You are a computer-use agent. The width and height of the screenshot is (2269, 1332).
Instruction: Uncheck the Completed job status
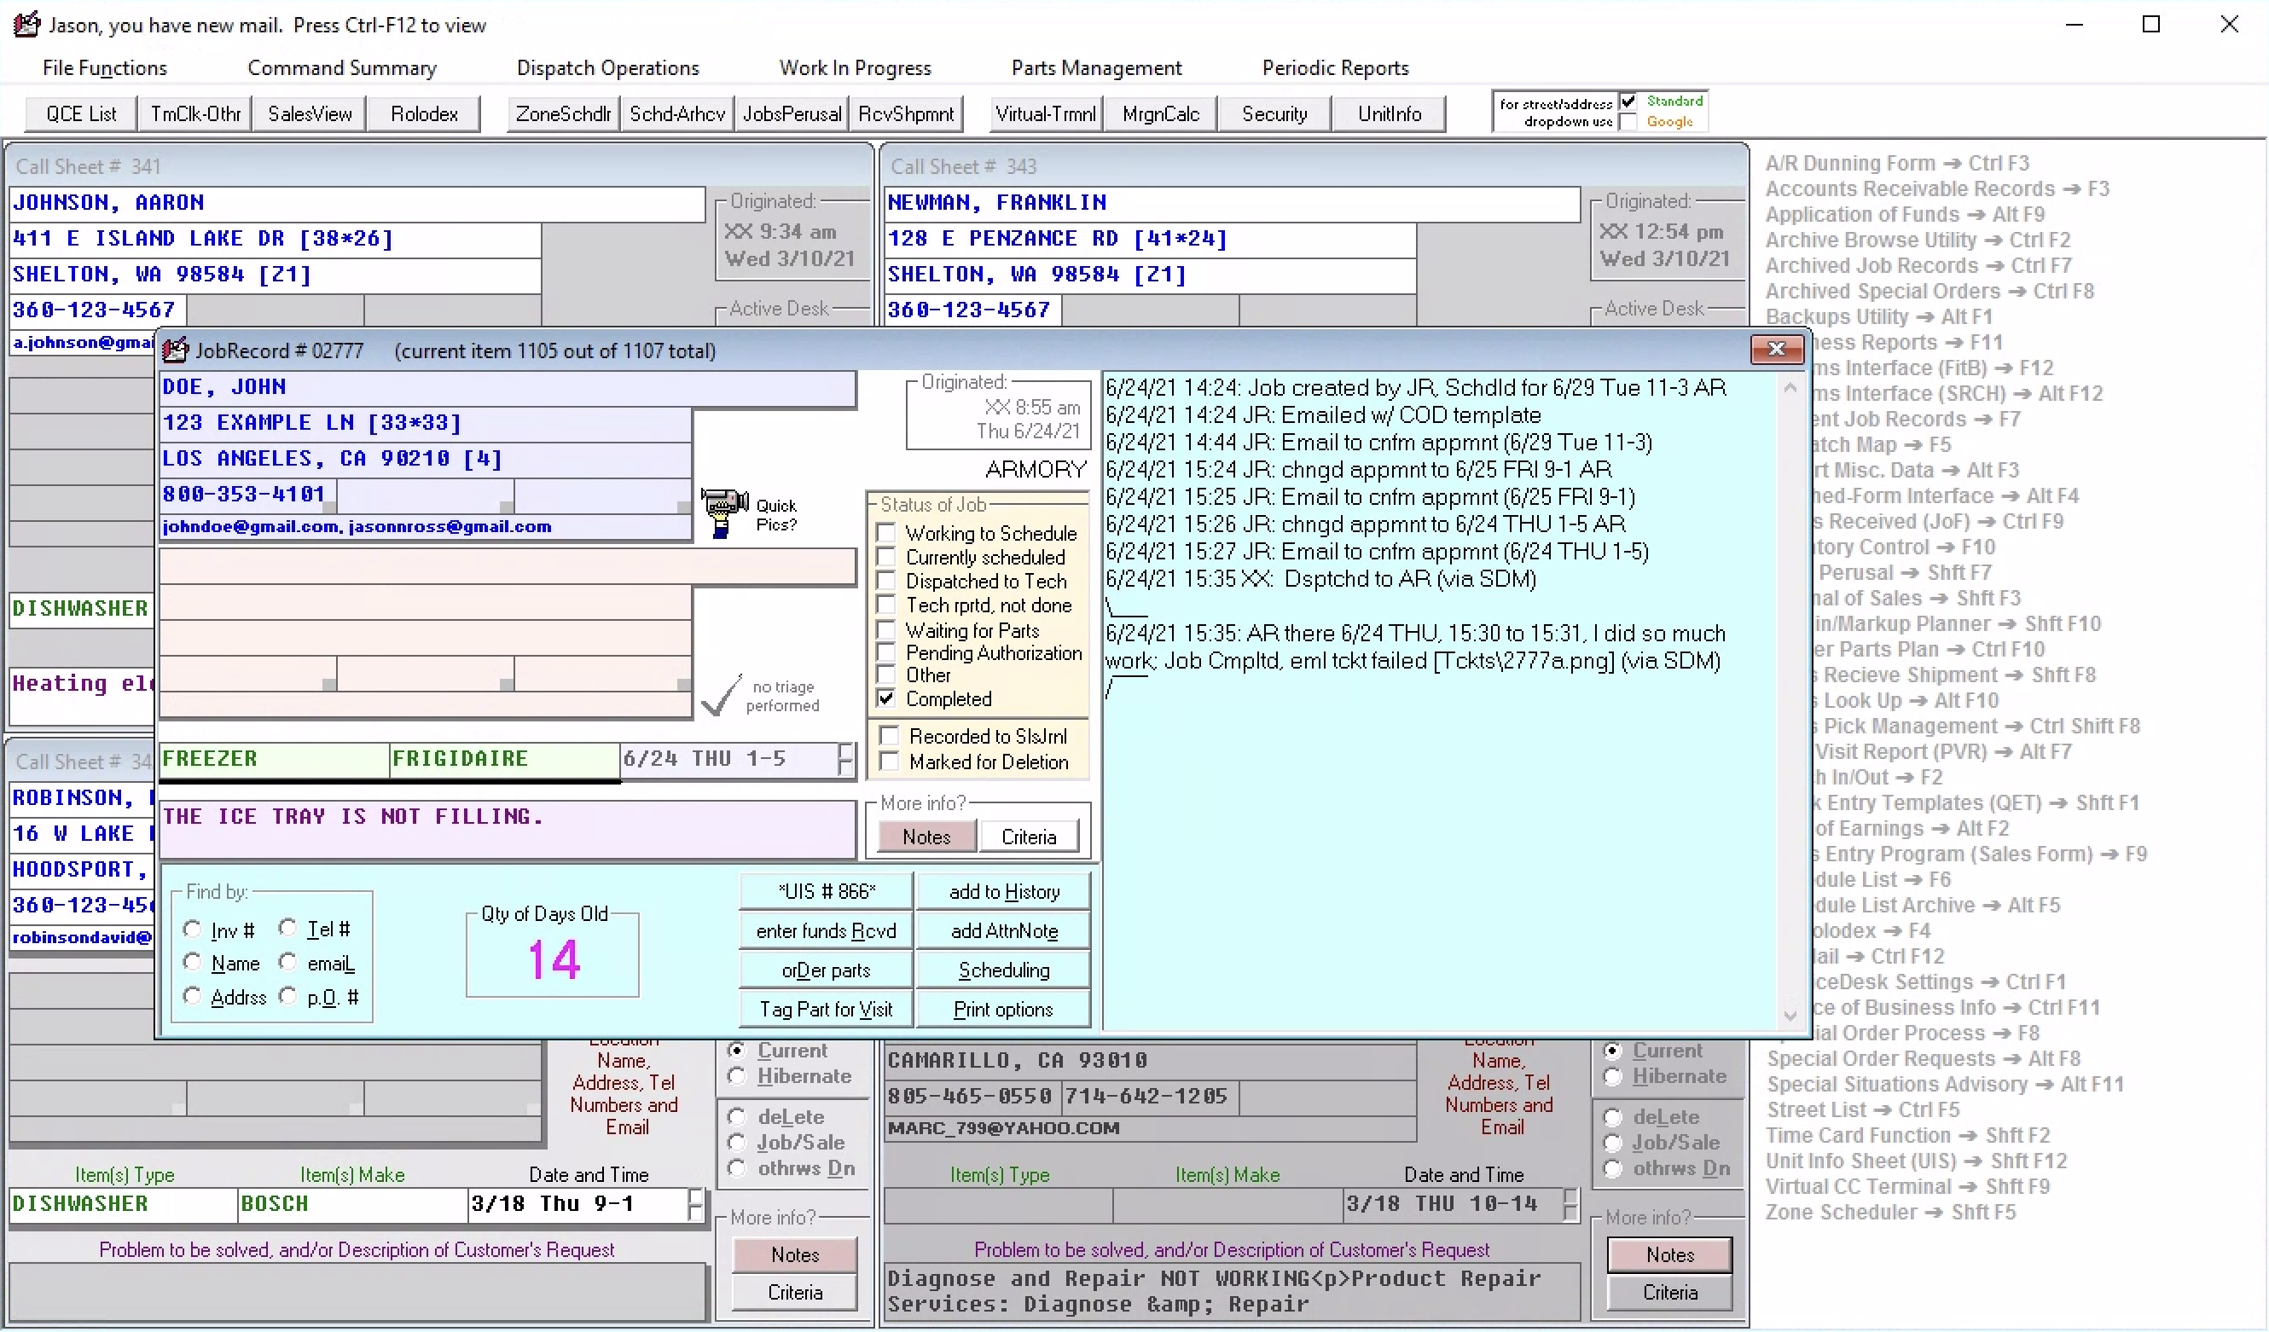tap(887, 698)
